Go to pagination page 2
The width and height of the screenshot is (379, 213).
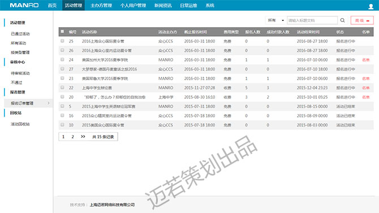click(72, 137)
